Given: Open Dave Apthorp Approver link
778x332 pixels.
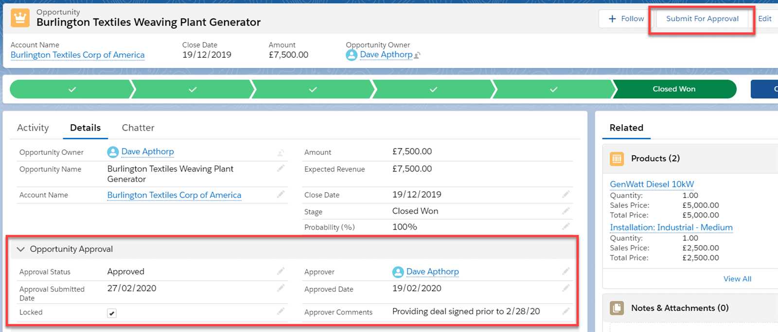Looking at the screenshot, I should click(x=432, y=271).
